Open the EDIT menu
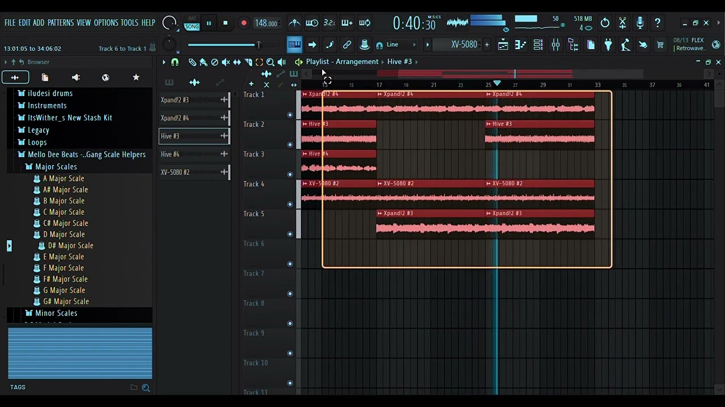 [24, 23]
